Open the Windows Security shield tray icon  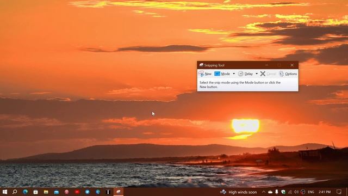(x=283, y=192)
